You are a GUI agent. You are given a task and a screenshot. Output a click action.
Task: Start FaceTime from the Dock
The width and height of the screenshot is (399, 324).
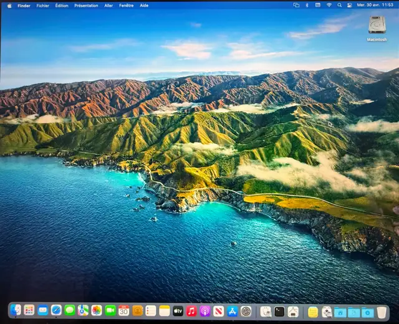point(110,310)
